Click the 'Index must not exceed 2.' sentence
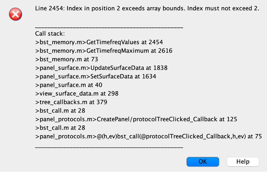 223,8
